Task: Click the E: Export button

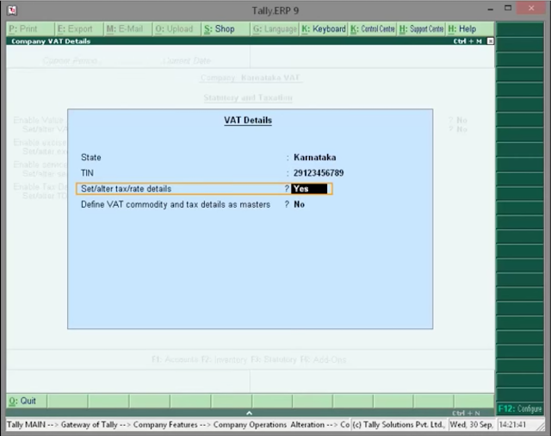Action: [x=79, y=28]
